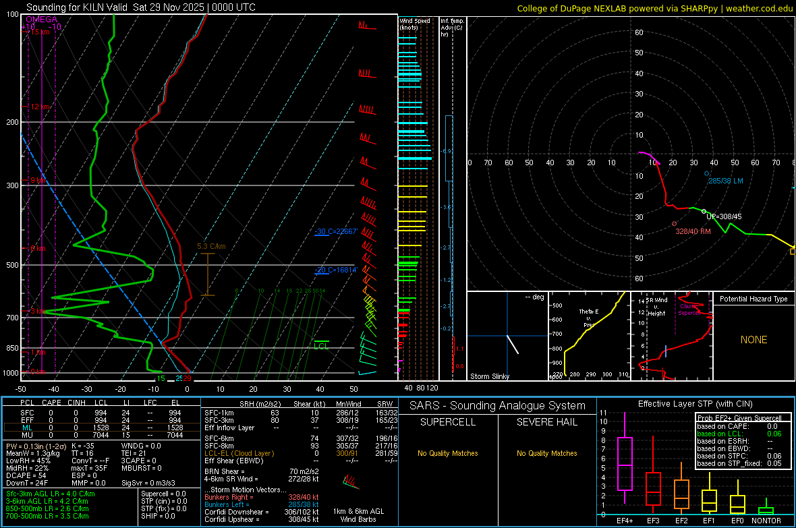Click the '9 km' height marker

click(x=38, y=180)
